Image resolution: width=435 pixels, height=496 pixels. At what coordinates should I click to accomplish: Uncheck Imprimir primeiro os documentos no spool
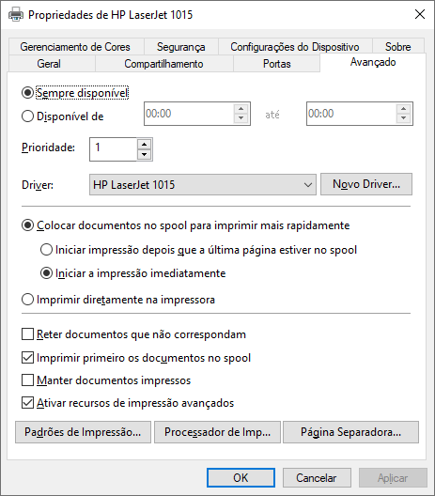click(x=27, y=358)
